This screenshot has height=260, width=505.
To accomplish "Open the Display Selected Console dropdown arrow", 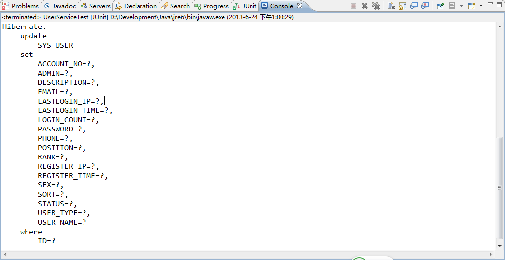I will pos(461,6).
